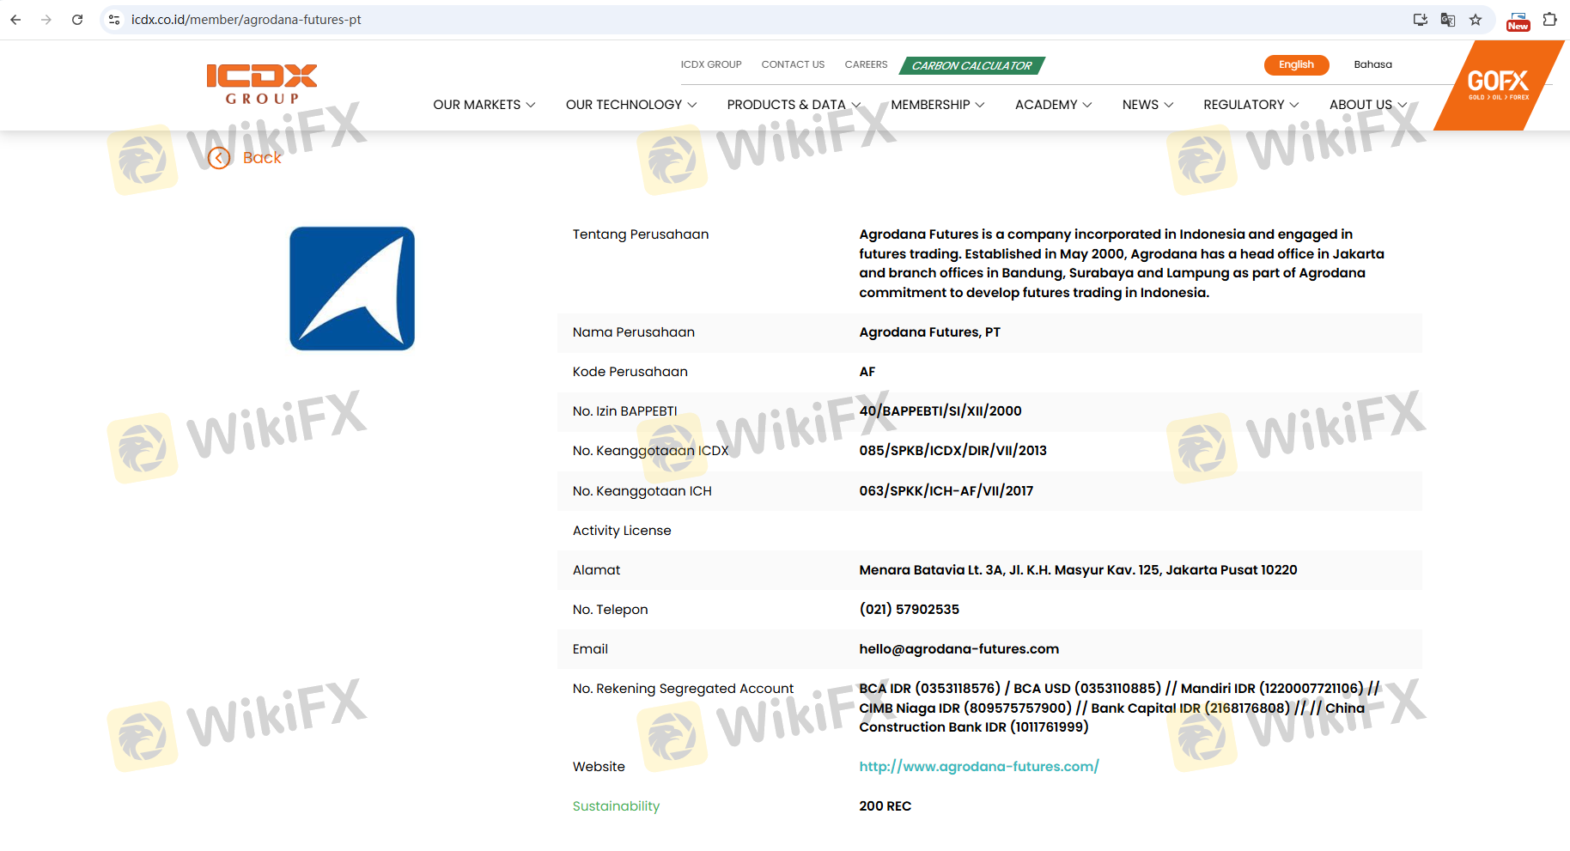
Task: Click the GOFX orange corner banner
Action: coord(1497,85)
